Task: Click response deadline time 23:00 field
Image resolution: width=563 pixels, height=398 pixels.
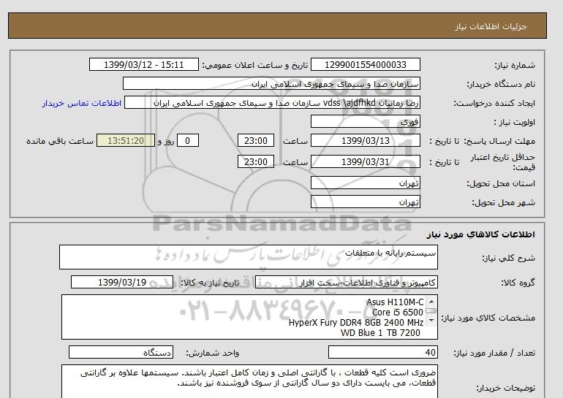Action: click(256, 141)
